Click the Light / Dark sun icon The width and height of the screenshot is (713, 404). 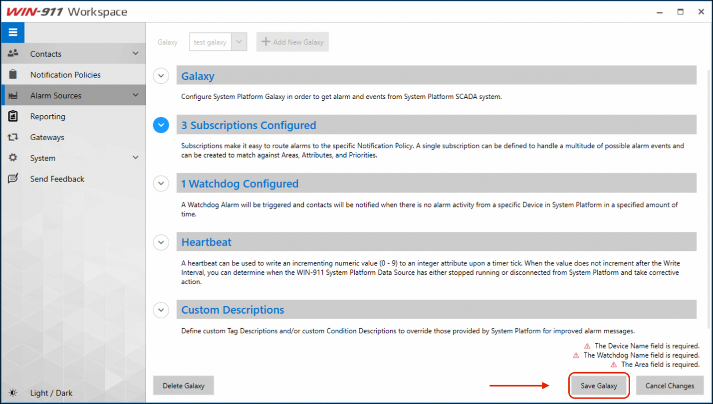[13, 393]
